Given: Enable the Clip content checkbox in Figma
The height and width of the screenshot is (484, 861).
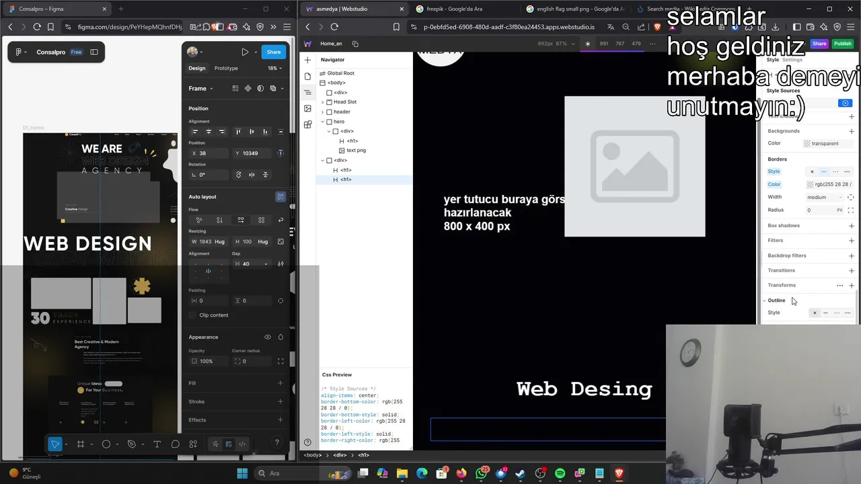Looking at the screenshot, I should click(193, 315).
